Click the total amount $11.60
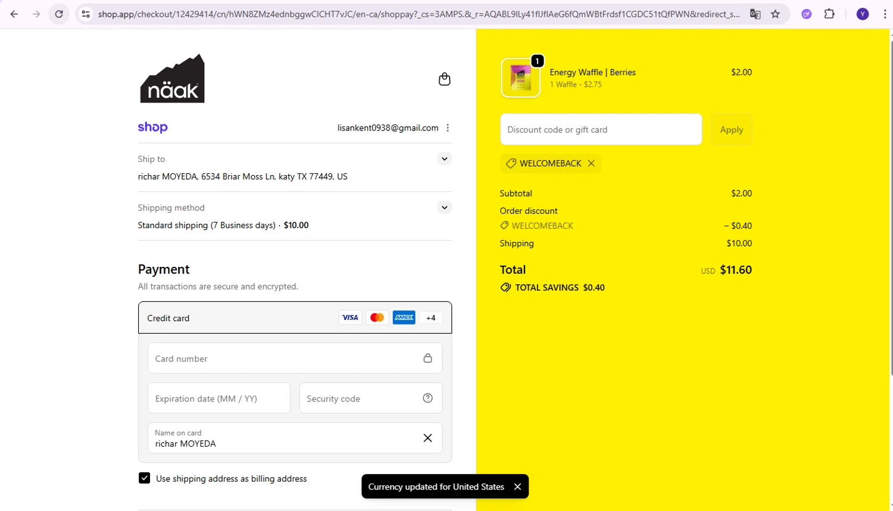 736,270
